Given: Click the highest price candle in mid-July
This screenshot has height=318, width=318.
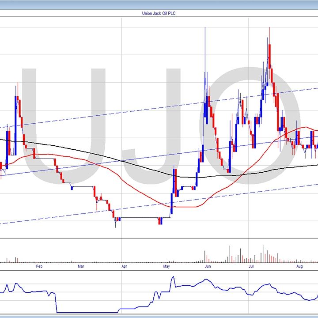Looking at the screenshot, I should (269, 44).
